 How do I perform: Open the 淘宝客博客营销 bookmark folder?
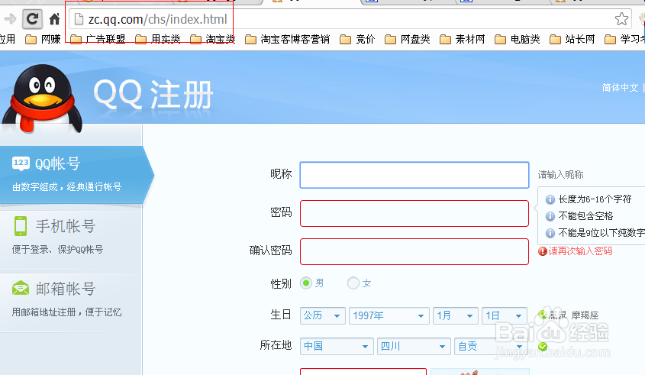tap(287, 39)
